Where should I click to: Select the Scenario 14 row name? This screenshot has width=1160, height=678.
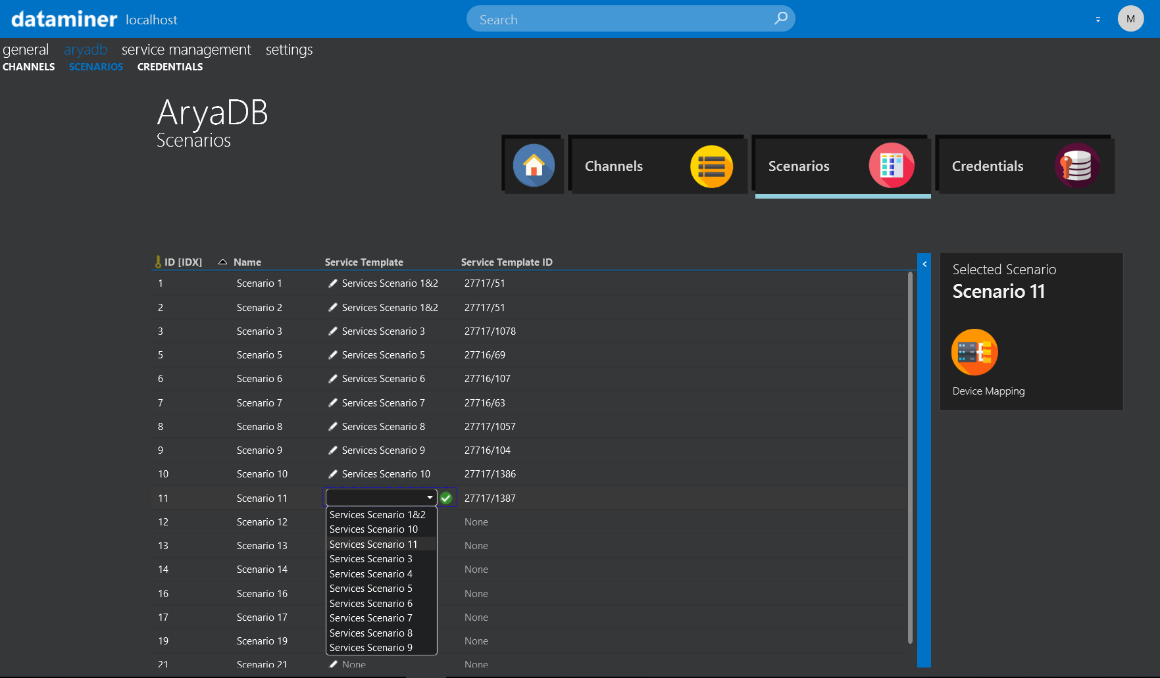tap(262, 569)
